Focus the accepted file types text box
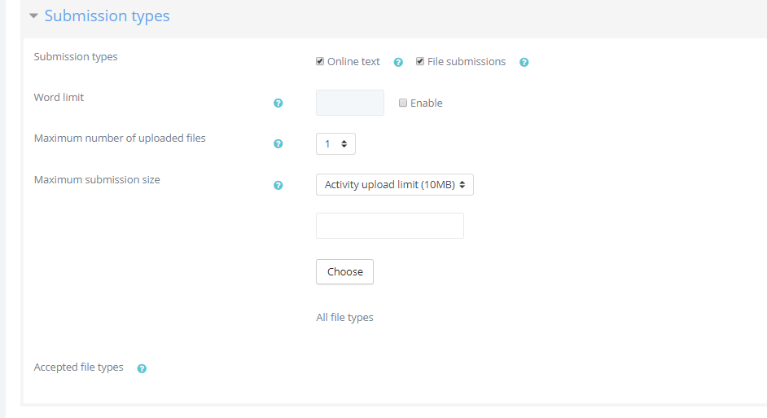767x418 pixels. (x=389, y=226)
